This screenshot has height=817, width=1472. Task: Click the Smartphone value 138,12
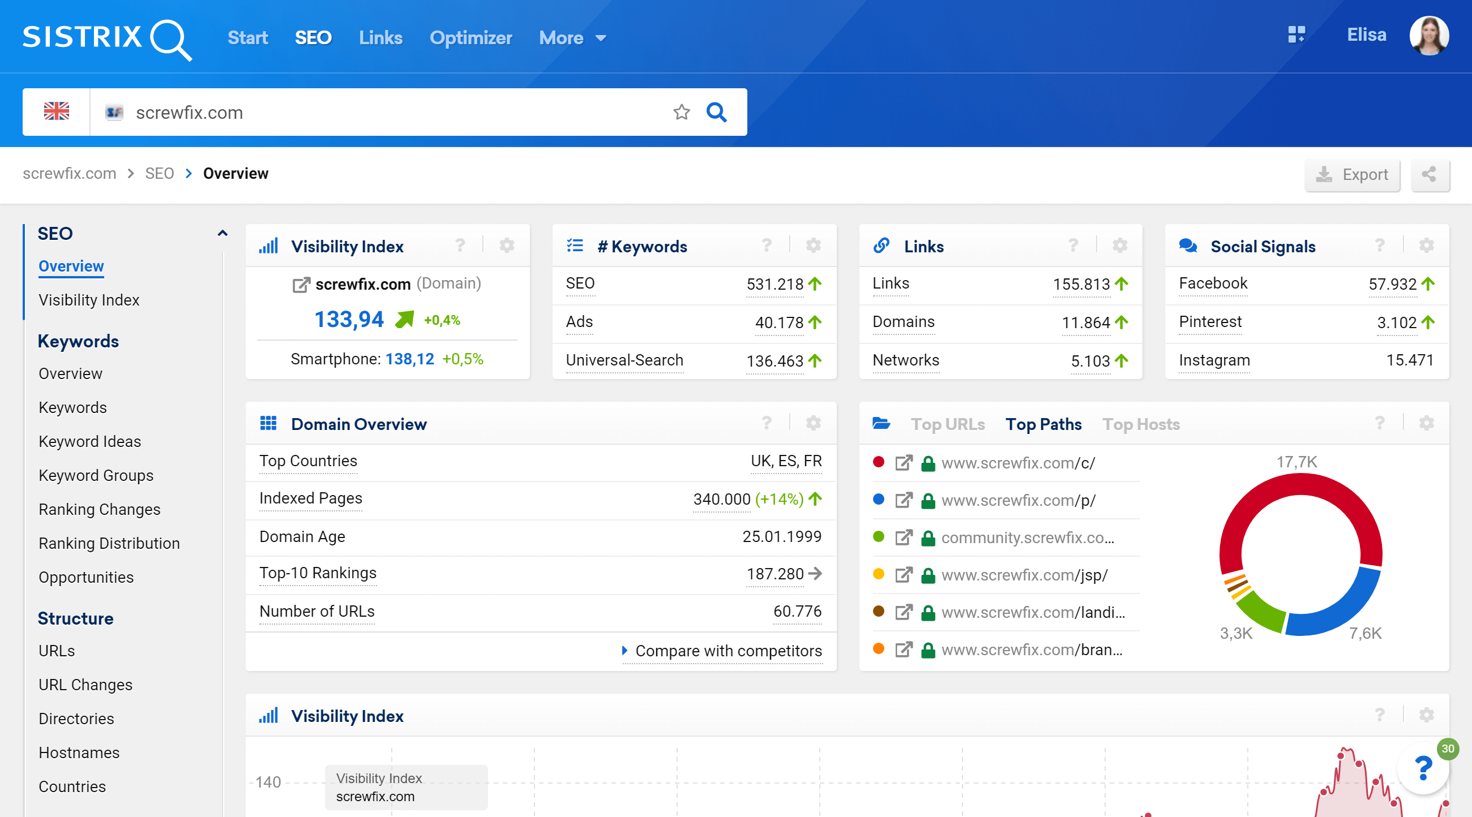click(x=409, y=359)
